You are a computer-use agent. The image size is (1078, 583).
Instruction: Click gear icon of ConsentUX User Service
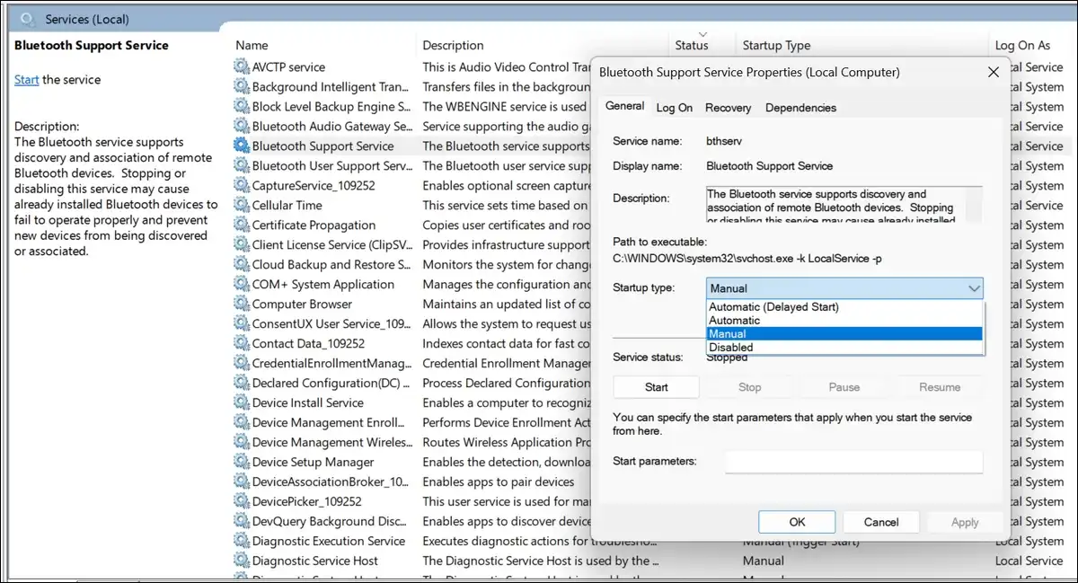[x=242, y=323]
